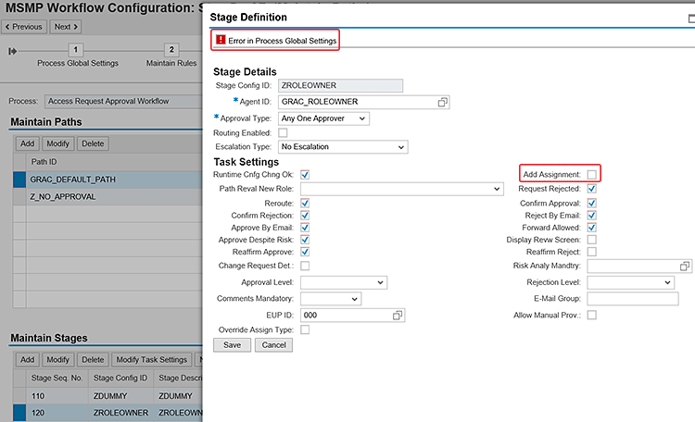Expand Path Reval New Role dropdown
This screenshot has height=422, width=695.
point(400,189)
